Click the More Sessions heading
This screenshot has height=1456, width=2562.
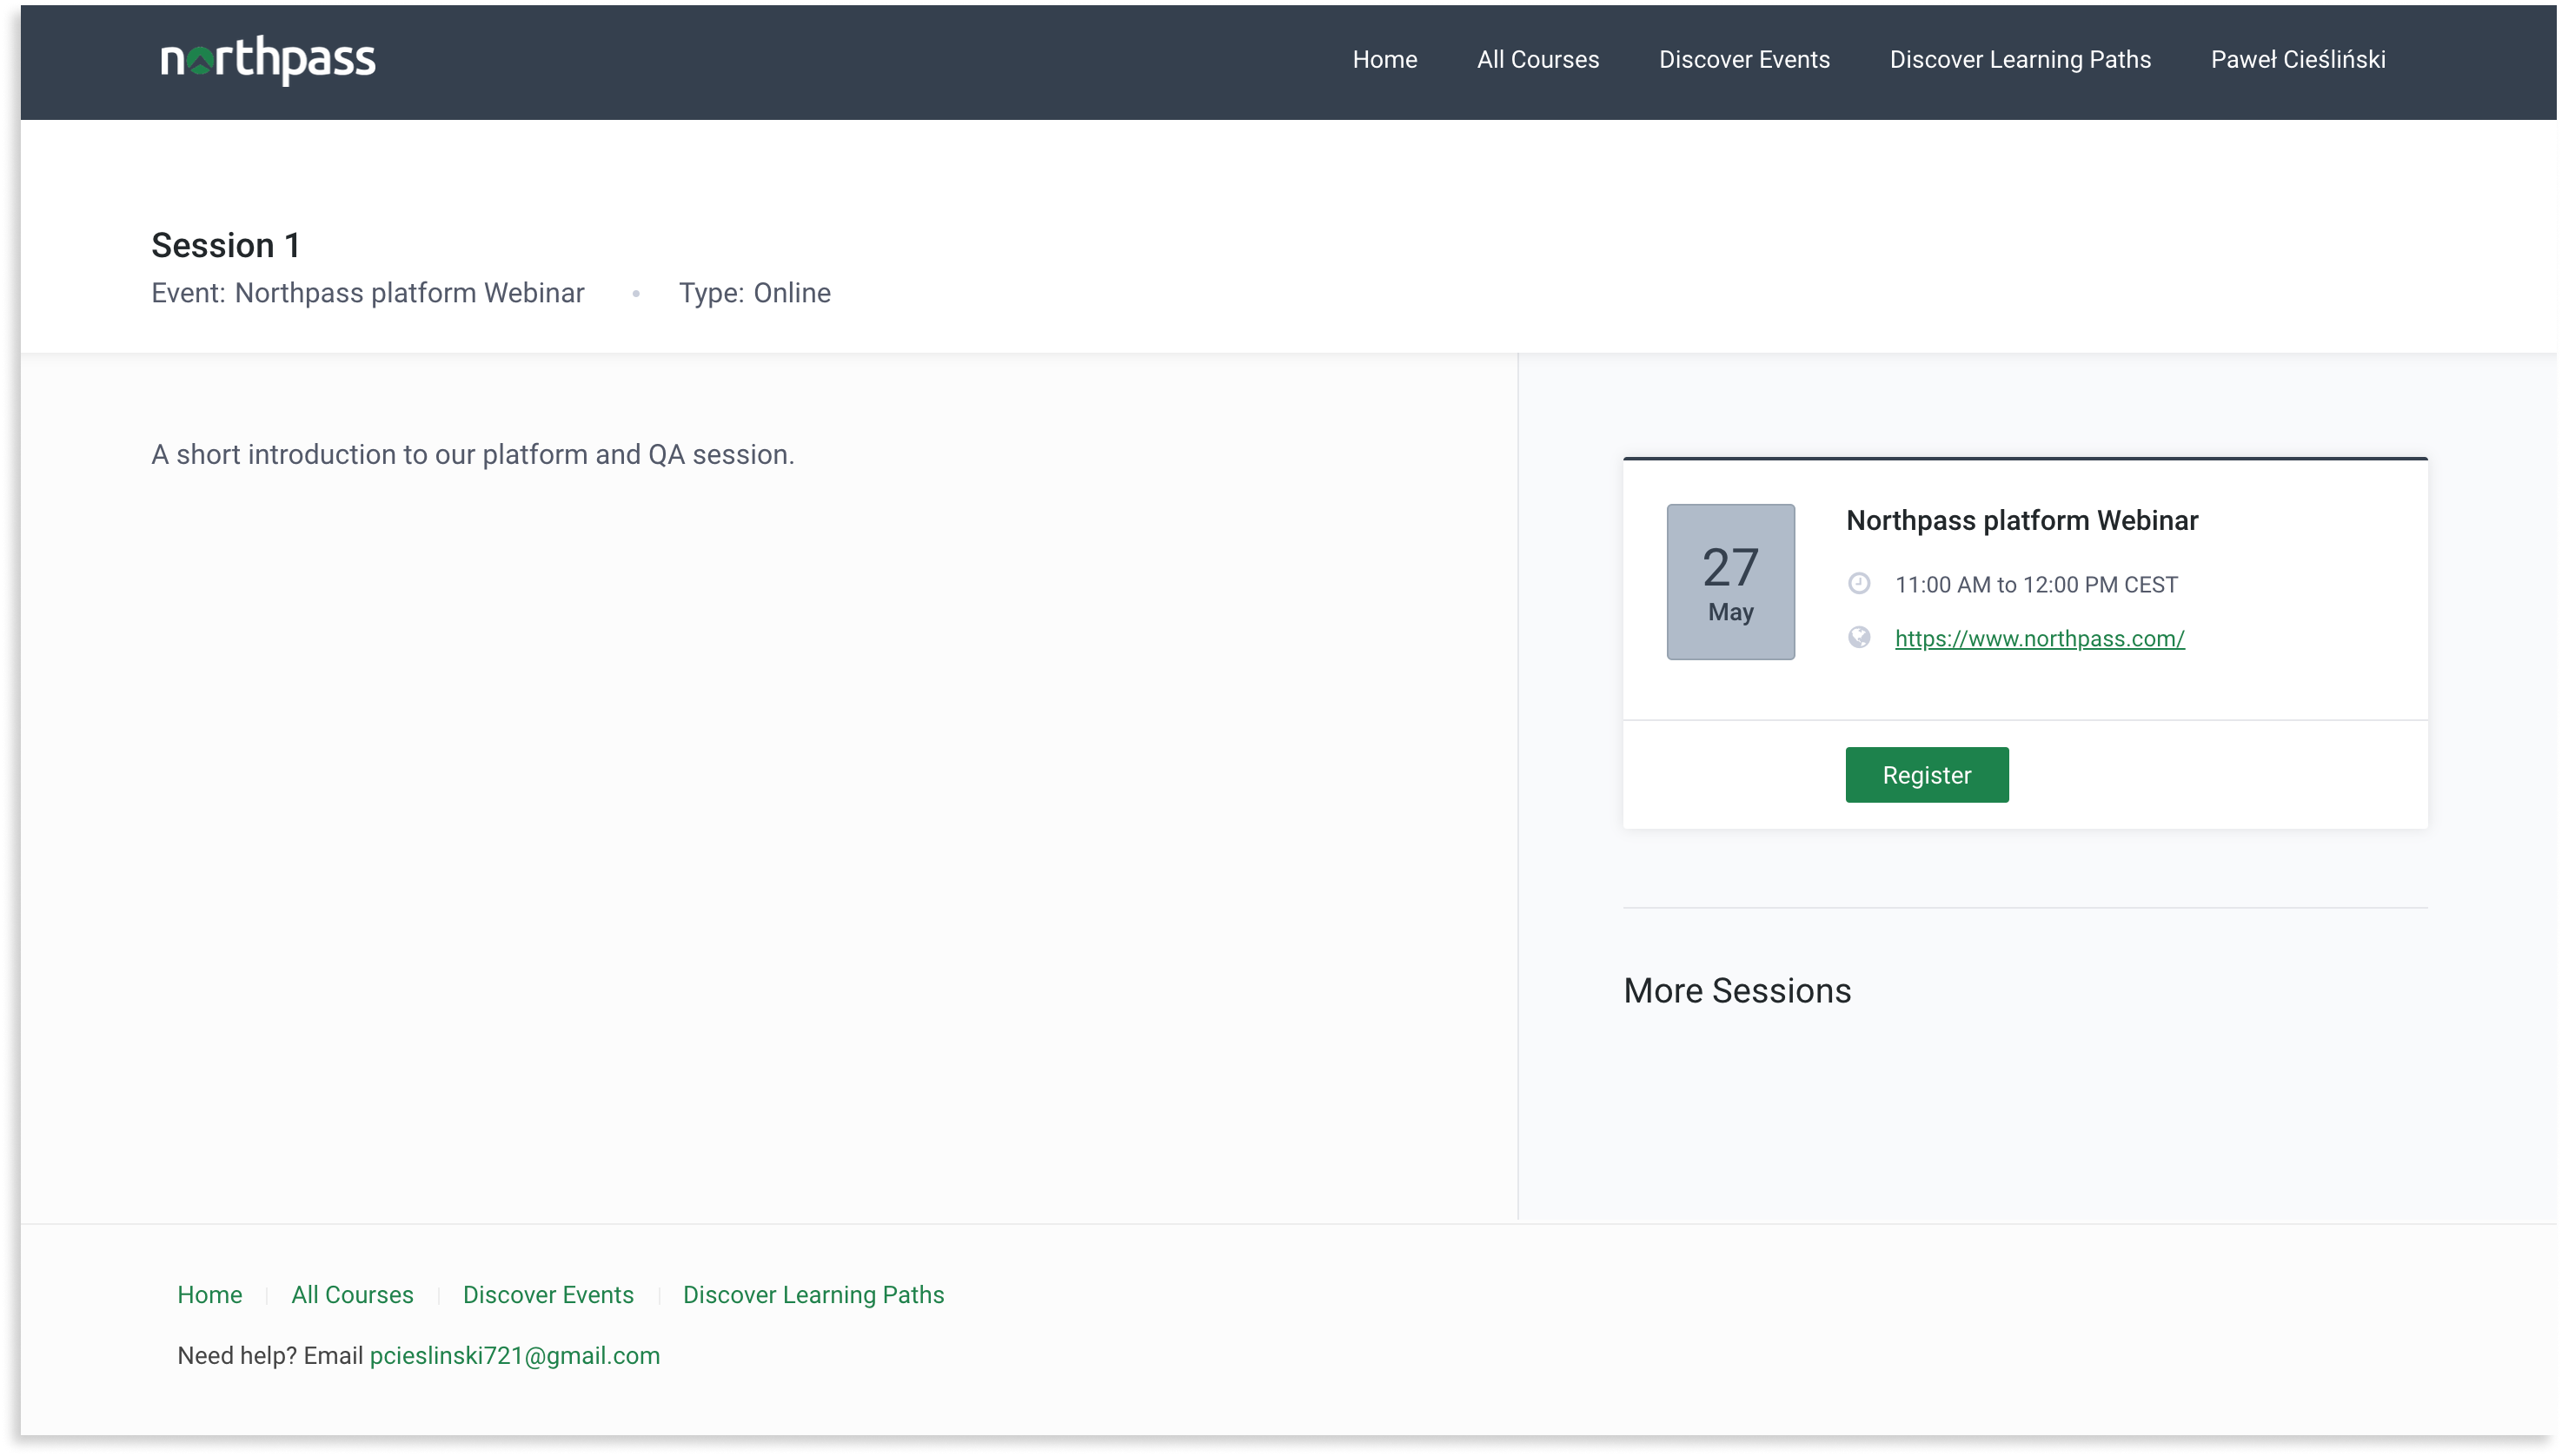pyautogui.click(x=1736, y=991)
